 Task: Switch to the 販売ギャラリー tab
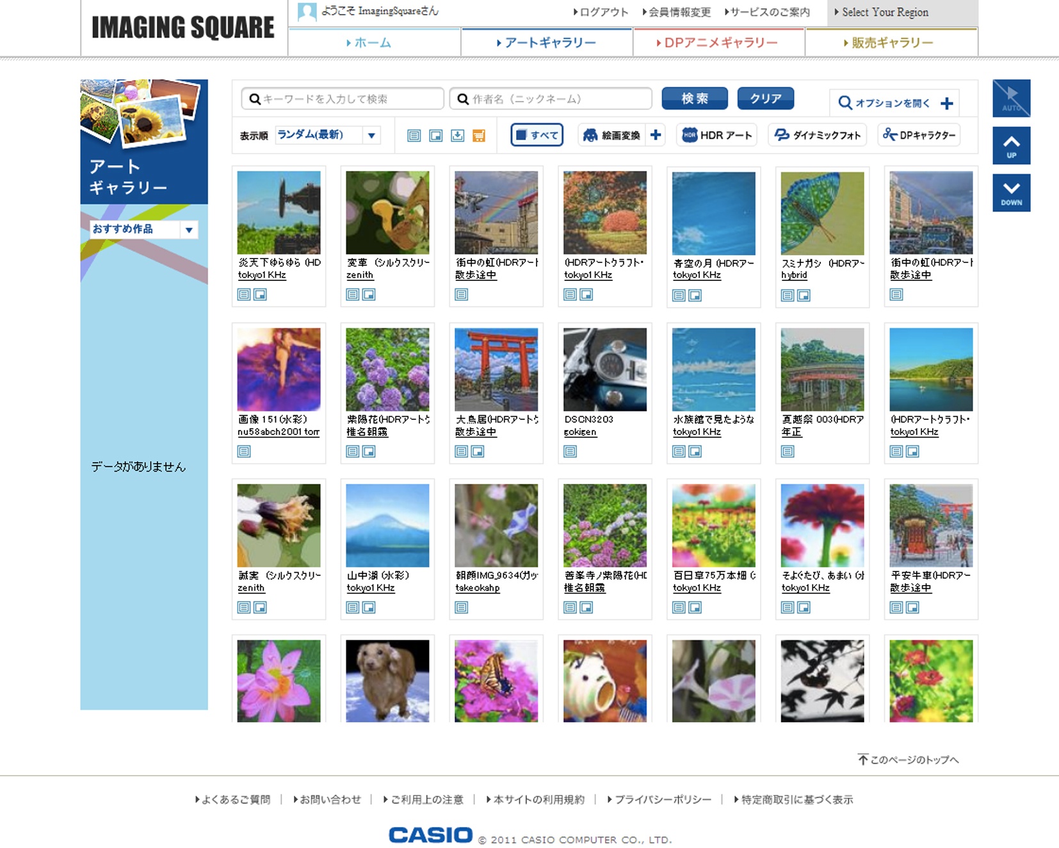892,43
